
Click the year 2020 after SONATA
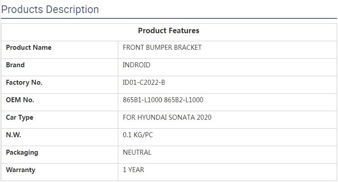click(x=204, y=117)
